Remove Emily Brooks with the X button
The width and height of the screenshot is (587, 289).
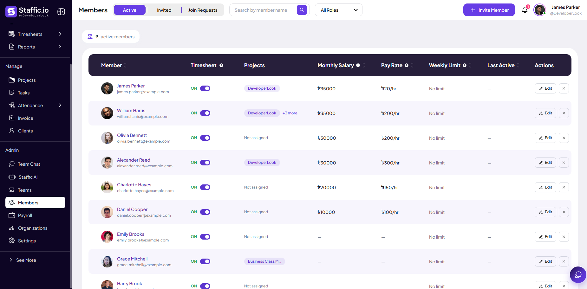click(564, 237)
